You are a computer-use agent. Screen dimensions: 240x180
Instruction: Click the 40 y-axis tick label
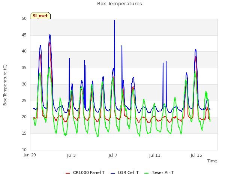pos(24,51)
